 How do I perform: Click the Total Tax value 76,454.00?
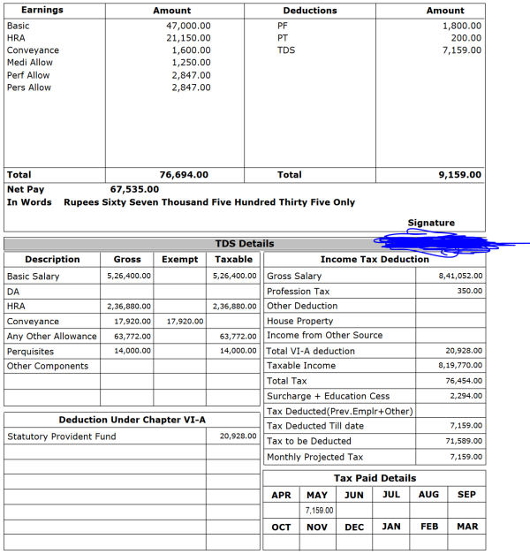click(x=464, y=381)
